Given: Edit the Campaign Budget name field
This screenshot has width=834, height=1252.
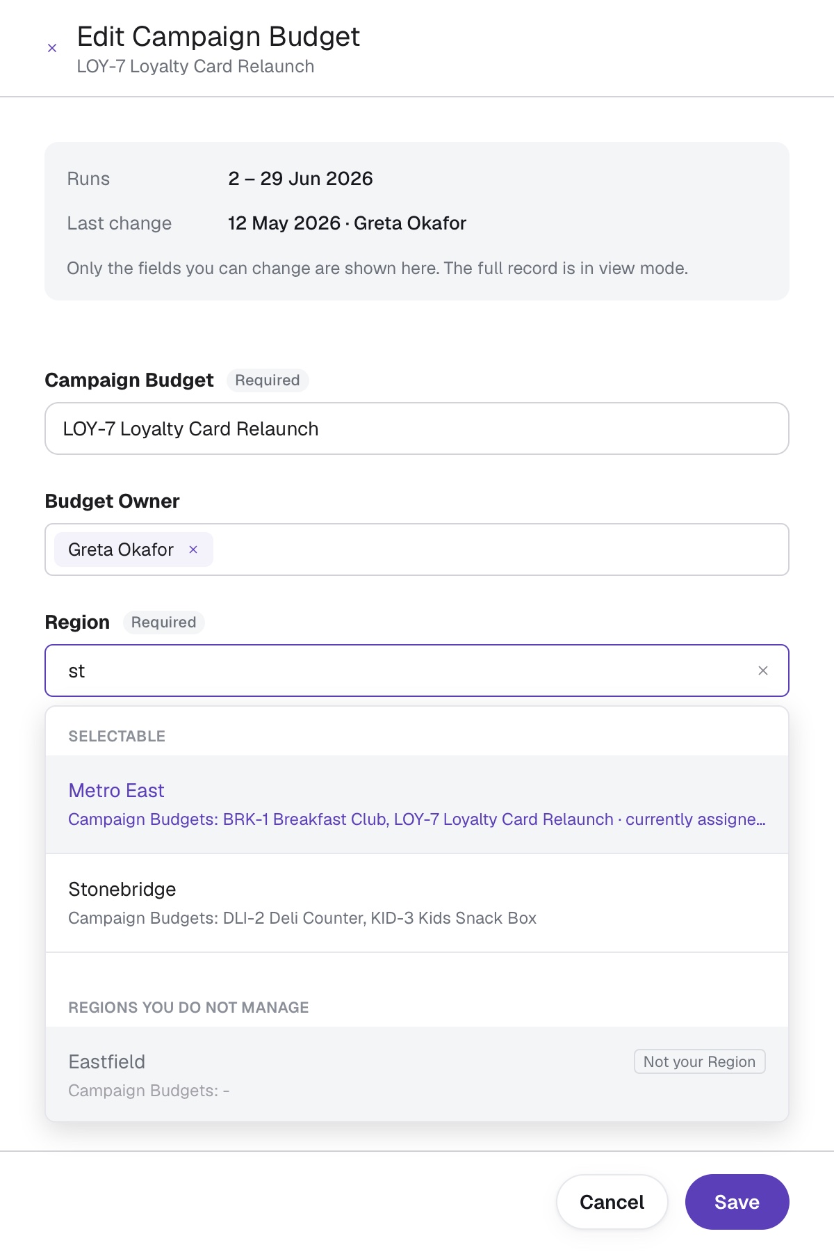Looking at the screenshot, I should pos(417,428).
